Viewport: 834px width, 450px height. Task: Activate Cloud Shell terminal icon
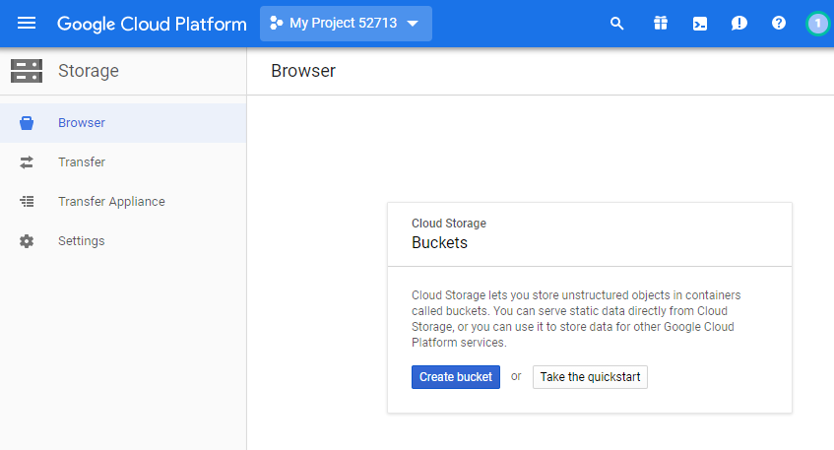point(700,24)
